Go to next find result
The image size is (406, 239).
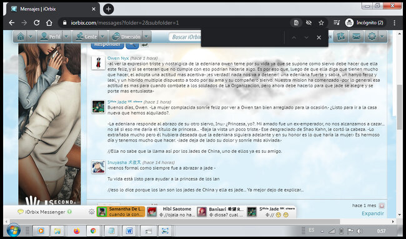pos(306,37)
